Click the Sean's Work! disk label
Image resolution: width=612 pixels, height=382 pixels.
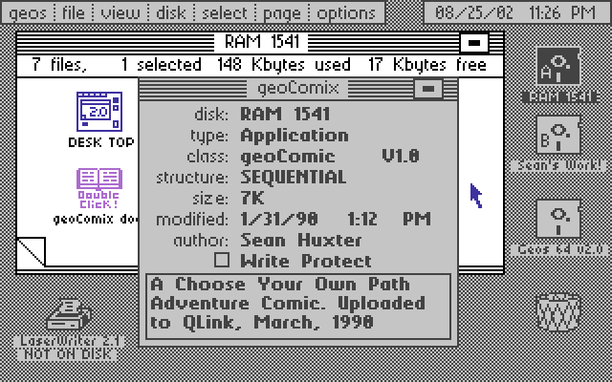[559, 165]
